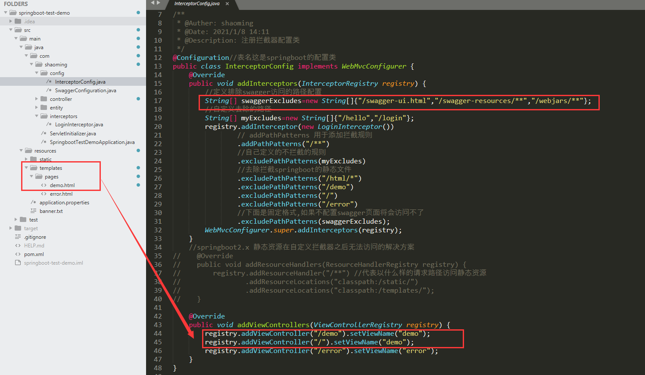Click the HELP.md file icon
The height and width of the screenshot is (375, 645).
coord(18,245)
